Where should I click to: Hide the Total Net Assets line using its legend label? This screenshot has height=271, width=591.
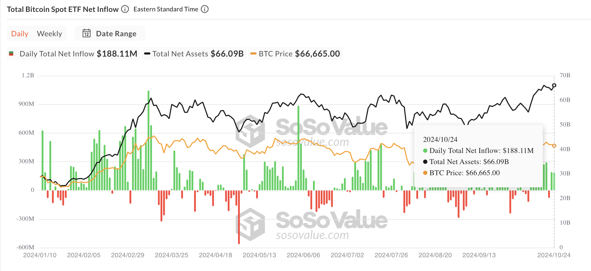tap(180, 54)
